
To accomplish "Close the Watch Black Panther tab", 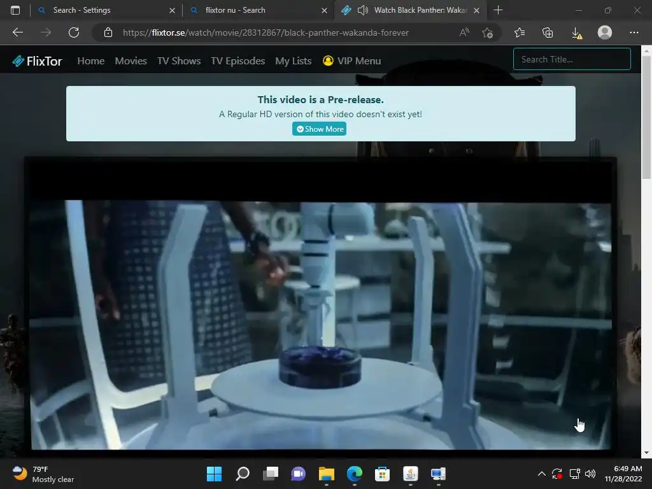I will [x=476, y=10].
